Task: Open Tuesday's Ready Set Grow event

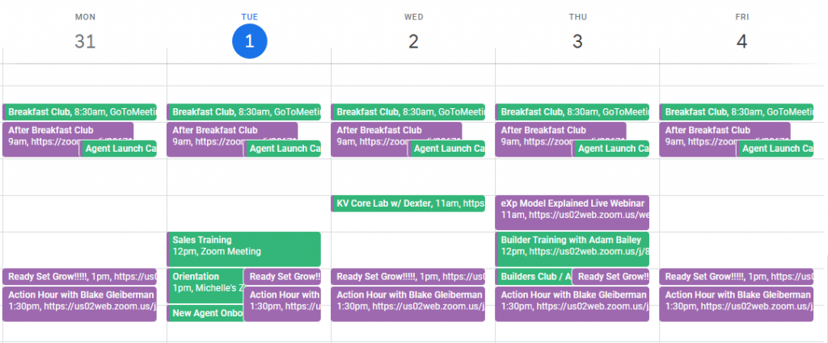Action: [282, 277]
